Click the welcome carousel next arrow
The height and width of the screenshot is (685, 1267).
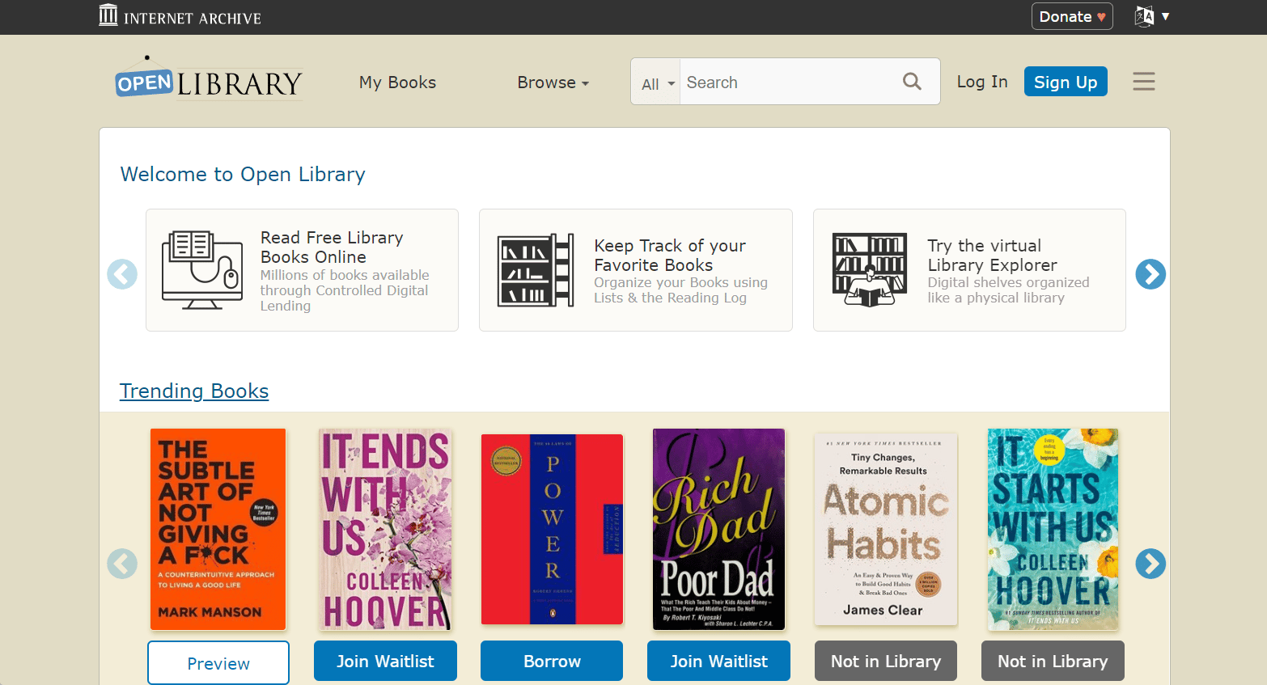click(x=1150, y=274)
